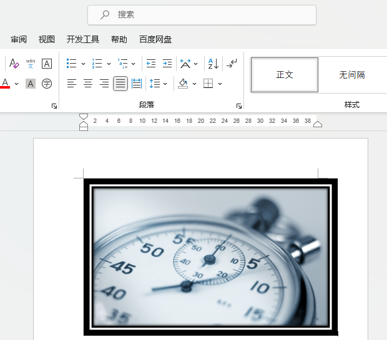
Task: Open paragraph settings dialog launcher
Action: pos(238,106)
